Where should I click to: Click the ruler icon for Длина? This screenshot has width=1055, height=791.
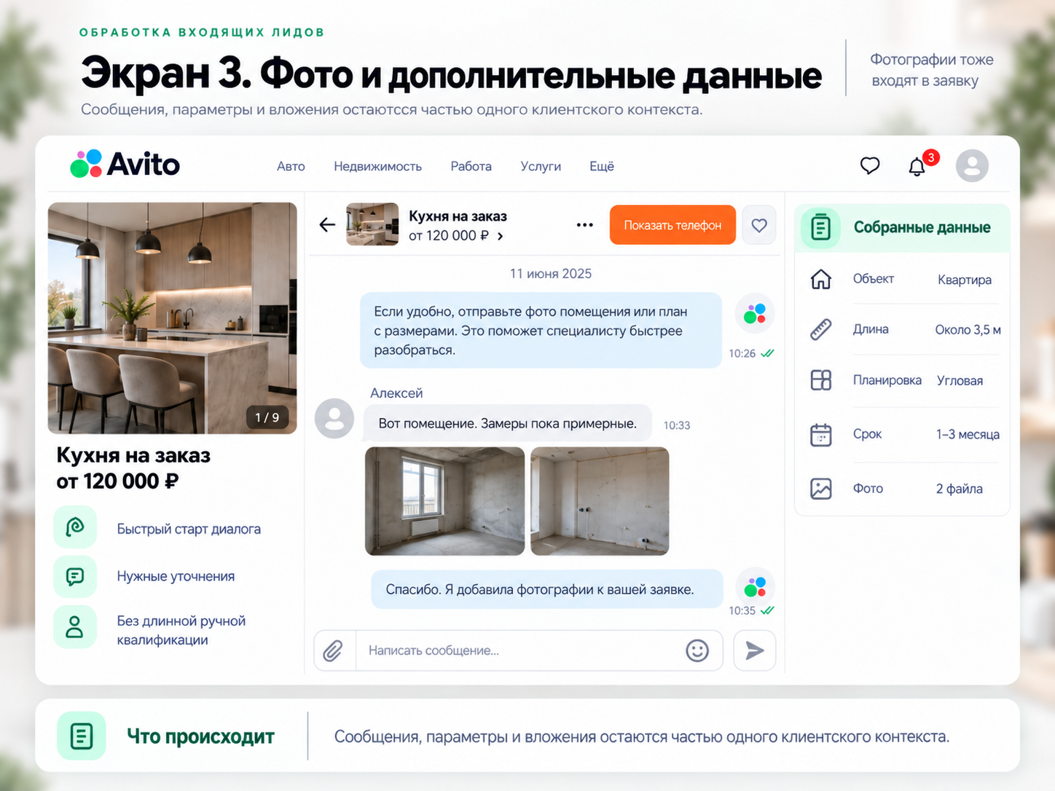click(x=821, y=330)
